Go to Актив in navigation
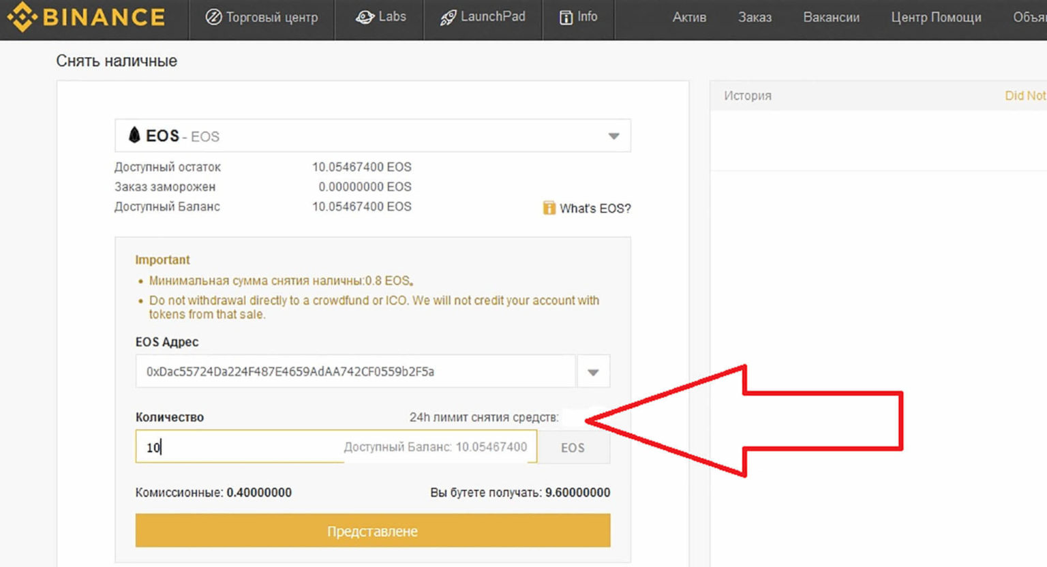The image size is (1047, 567). 689,17
